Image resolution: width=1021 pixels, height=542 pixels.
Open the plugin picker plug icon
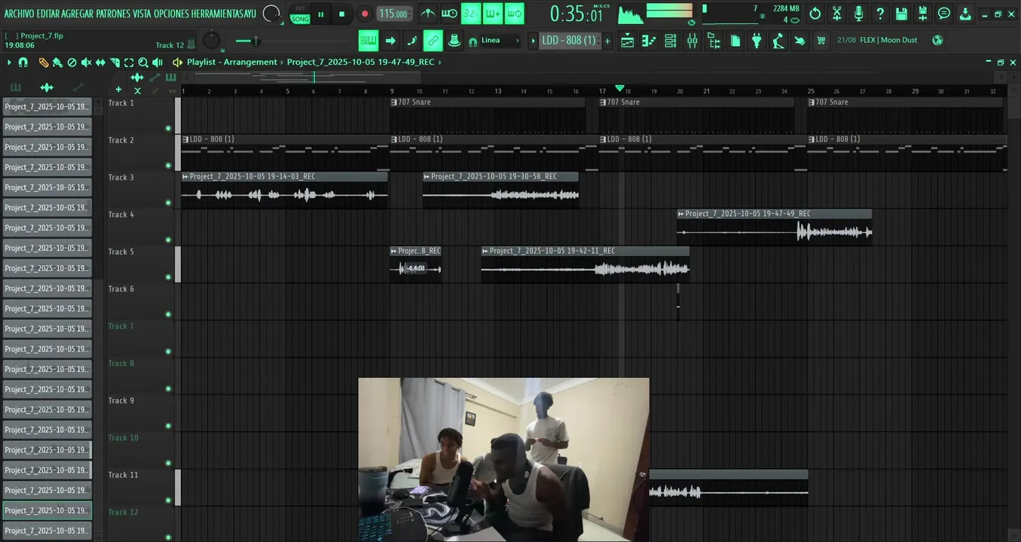pyautogui.click(x=757, y=41)
